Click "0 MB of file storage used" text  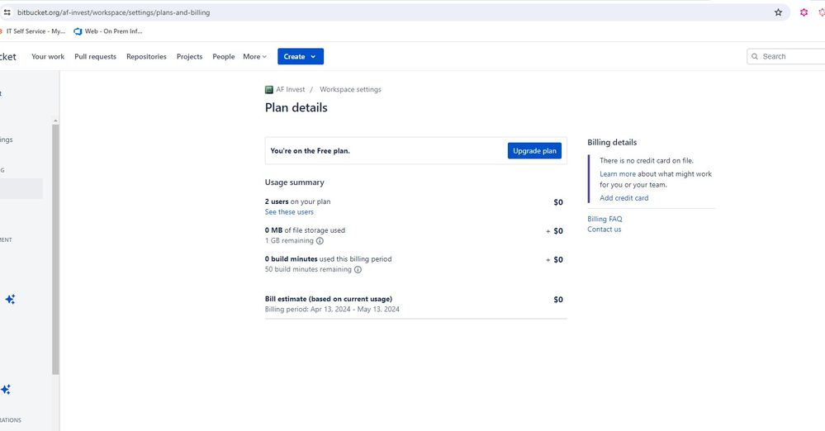click(306, 230)
